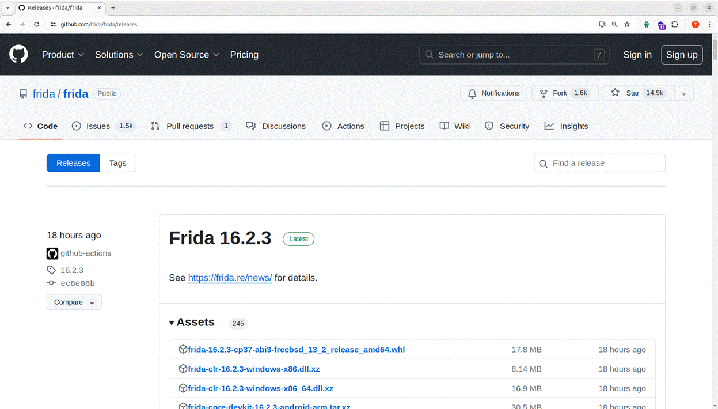Image resolution: width=718 pixels, height=409 pixels.
Task: Click the Find a release search box
Action: tap(599, 163)
